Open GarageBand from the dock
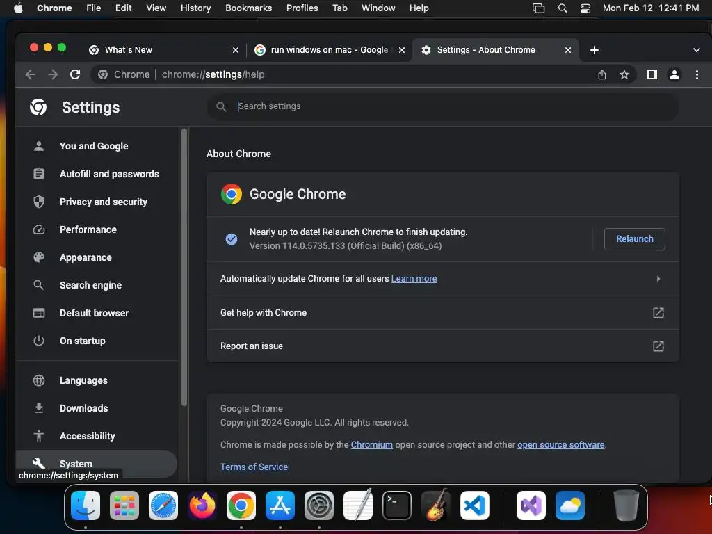Viewport: 712px width, 534px height. 435,505
